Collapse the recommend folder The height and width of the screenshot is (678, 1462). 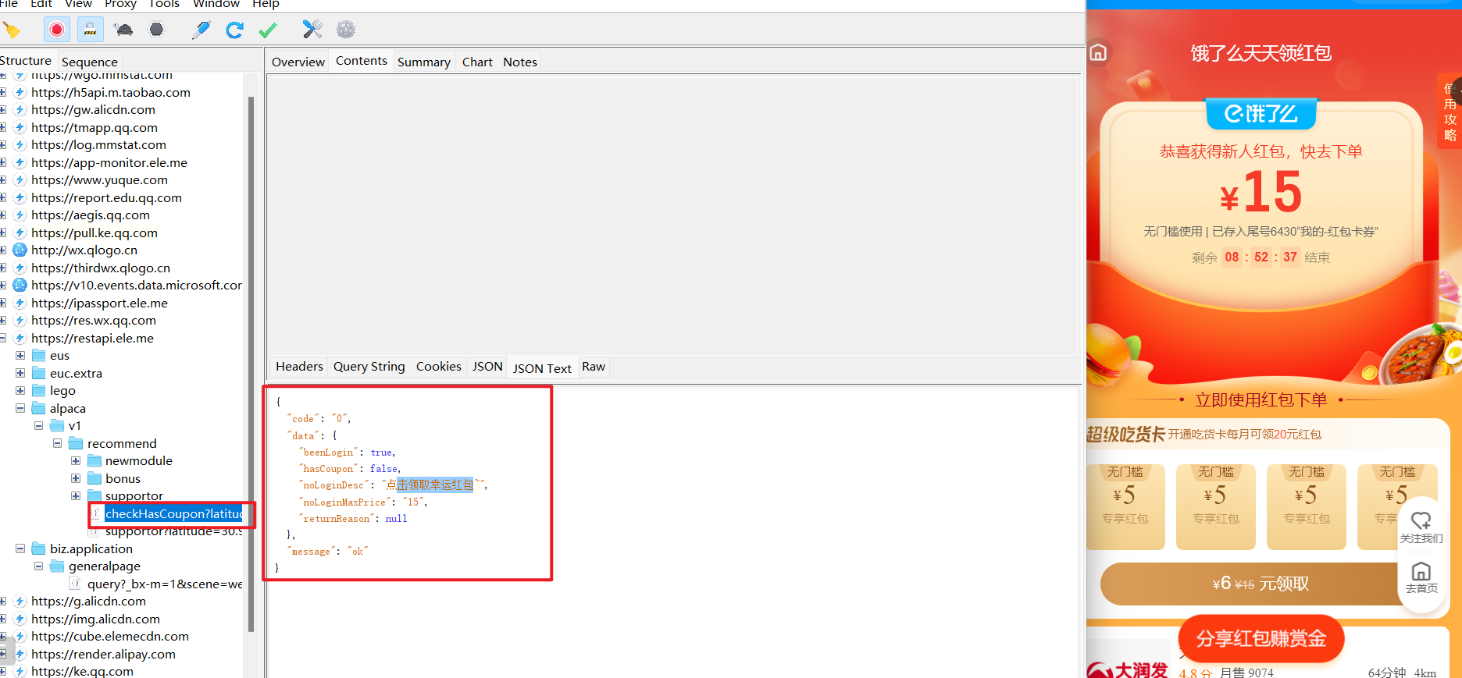pyautogui.click(x=57, y=444)
